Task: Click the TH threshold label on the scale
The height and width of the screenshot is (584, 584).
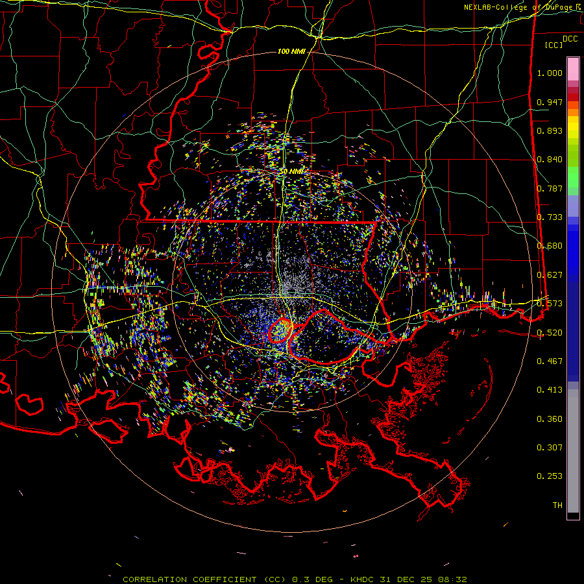Action: click(x=557, y=505)
